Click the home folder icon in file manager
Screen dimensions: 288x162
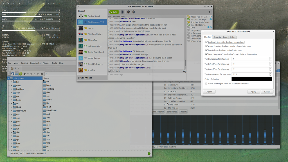(42, 74)
